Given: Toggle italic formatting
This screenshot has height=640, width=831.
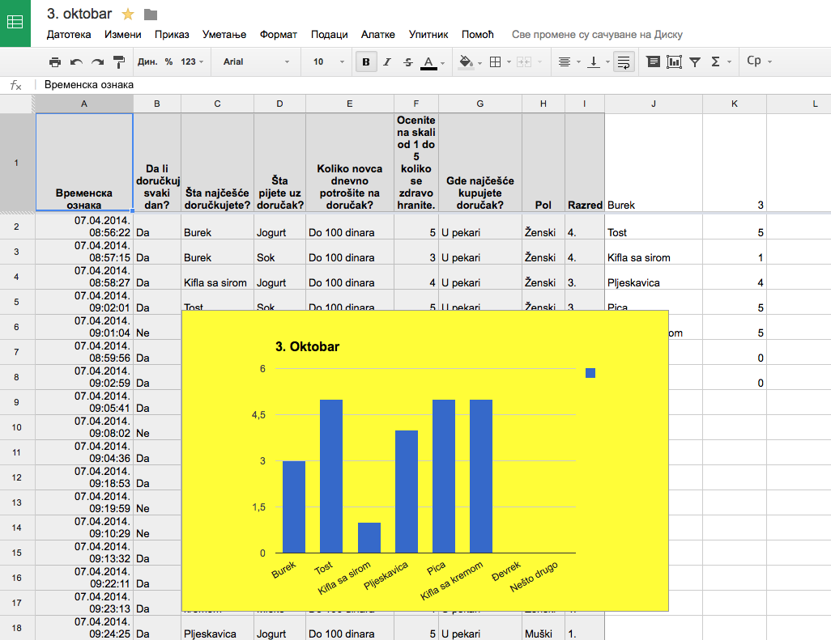Looking at the screenshot, I should (x=387, y=62).
